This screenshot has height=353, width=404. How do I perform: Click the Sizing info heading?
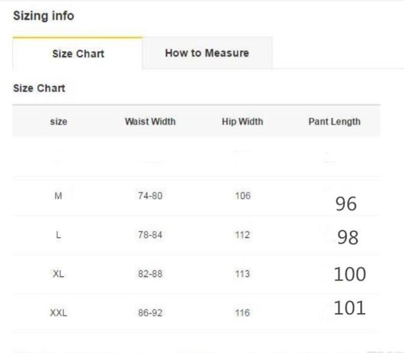(44, 16)
